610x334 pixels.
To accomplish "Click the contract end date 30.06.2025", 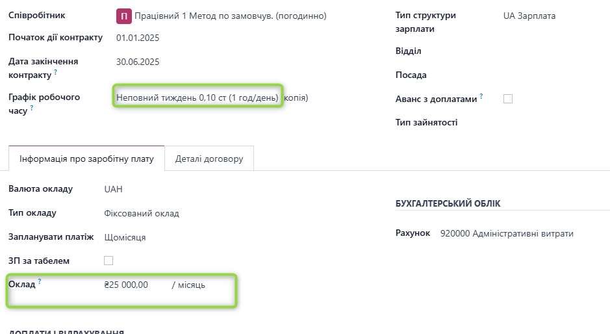I will (138, 62).
